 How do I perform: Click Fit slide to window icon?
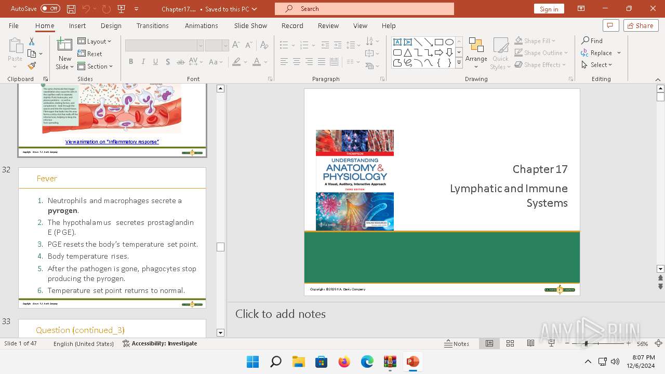tap(658, 343)
